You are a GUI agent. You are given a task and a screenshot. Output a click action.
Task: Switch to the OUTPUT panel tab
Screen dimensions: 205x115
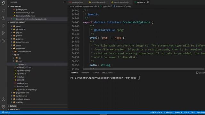(x=96, y=73)
